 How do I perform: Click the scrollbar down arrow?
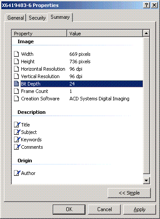146,181
